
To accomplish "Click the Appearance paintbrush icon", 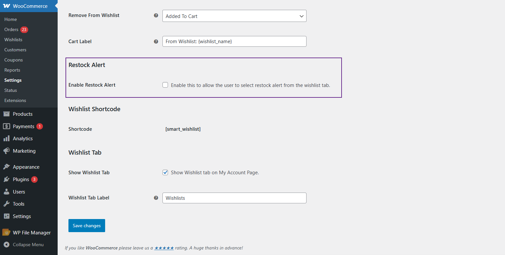I will (7, 167).
